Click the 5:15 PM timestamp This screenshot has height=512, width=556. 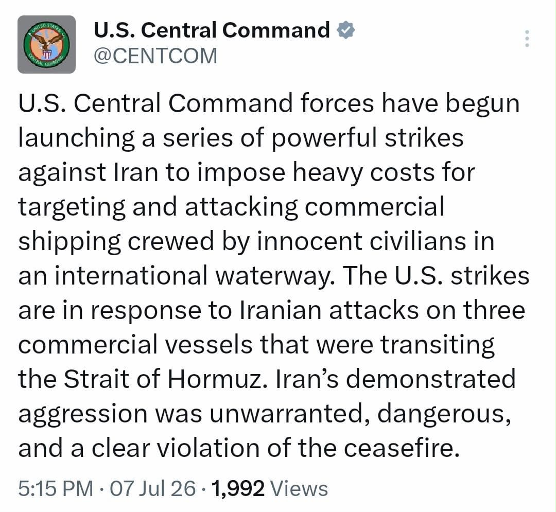pos(56,489)
